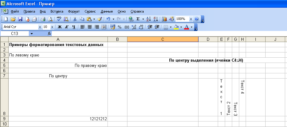Toggle bold Ж formatting
The width and height of the screenshot is (287, 127).
tap(59, 27)
